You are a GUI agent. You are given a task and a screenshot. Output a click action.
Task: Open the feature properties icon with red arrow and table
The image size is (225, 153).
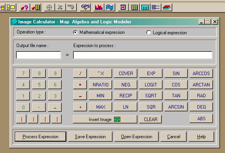(36, 7)
